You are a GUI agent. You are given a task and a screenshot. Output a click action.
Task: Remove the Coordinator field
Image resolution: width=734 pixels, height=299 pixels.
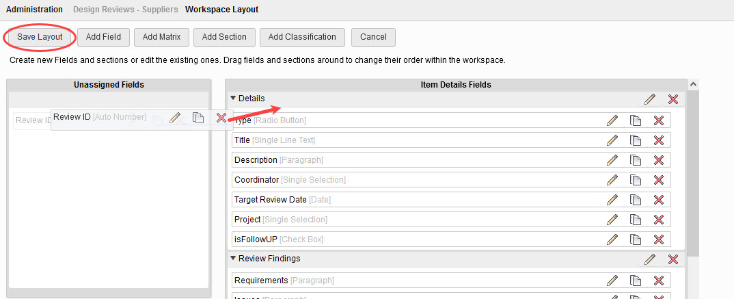click(659, 180)
